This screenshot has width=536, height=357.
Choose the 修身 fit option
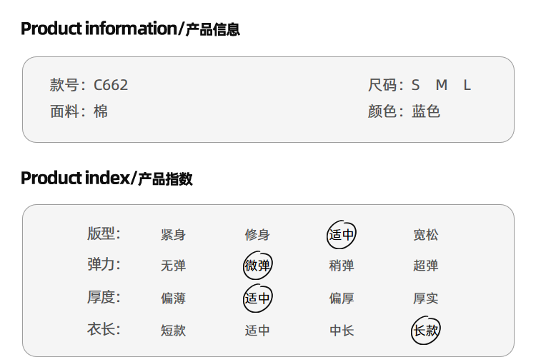(x=257, y=235)
